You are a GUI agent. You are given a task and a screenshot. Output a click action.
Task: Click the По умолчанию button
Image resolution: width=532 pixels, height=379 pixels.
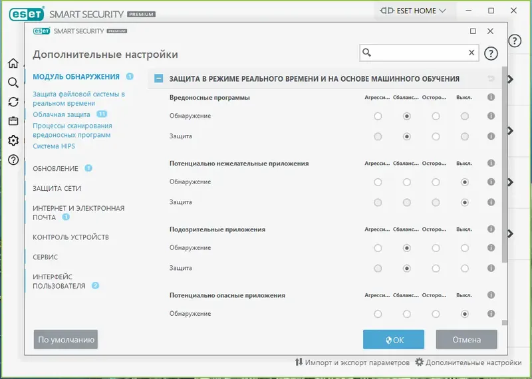coord(66,339)
